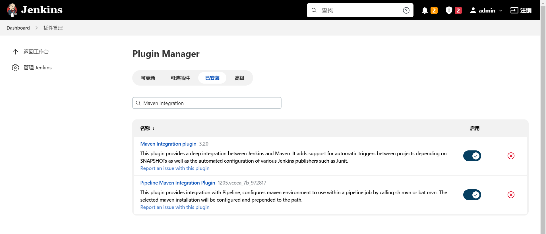Open 管理 Jenkins sidebar link
This screenshot has width=546, height=234.
tap(38, 68)
